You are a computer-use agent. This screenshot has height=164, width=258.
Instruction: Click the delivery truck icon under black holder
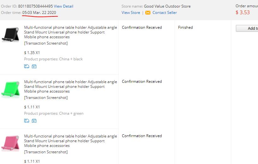coord(27,66)
